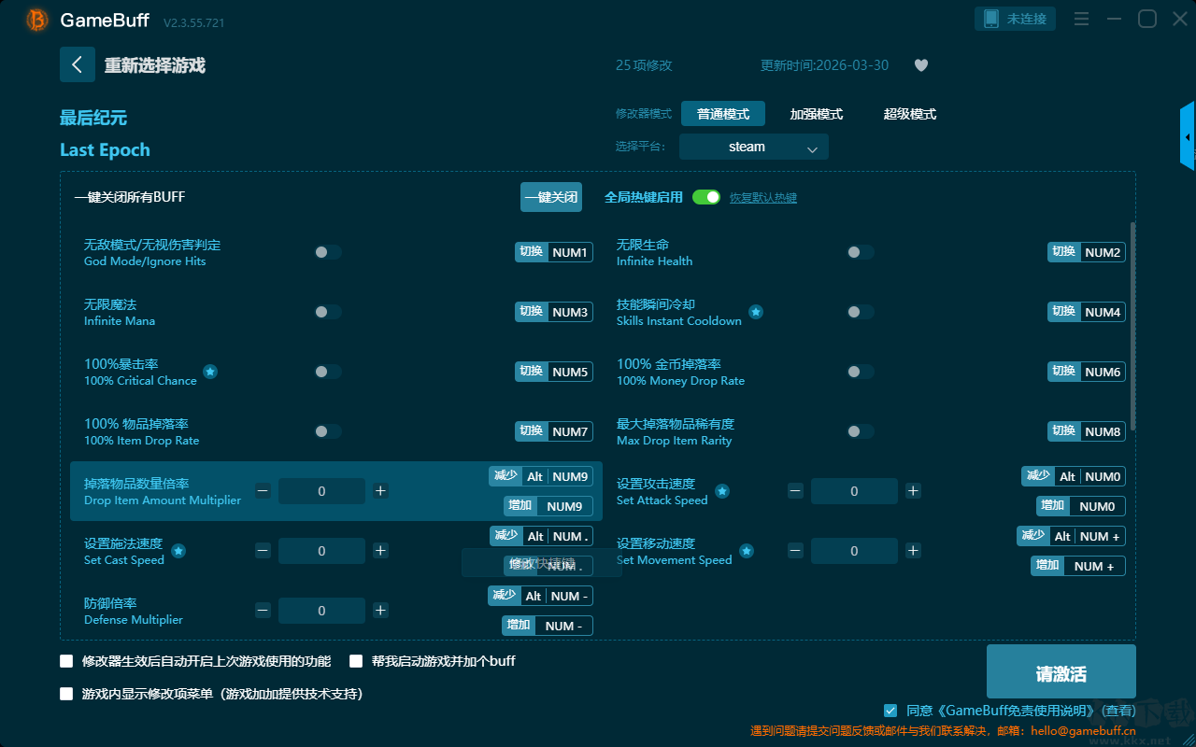Click the Set Cast Speed value field
This screenshot has width=1196, height=747.
click(x=321, y=551)
